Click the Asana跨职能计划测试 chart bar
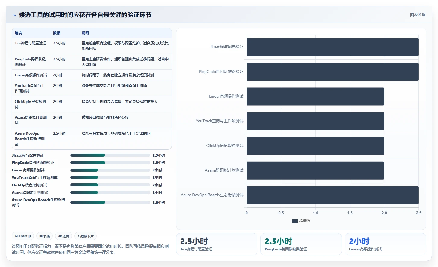Screen dimensions: 438x267 tap(315, 170)
